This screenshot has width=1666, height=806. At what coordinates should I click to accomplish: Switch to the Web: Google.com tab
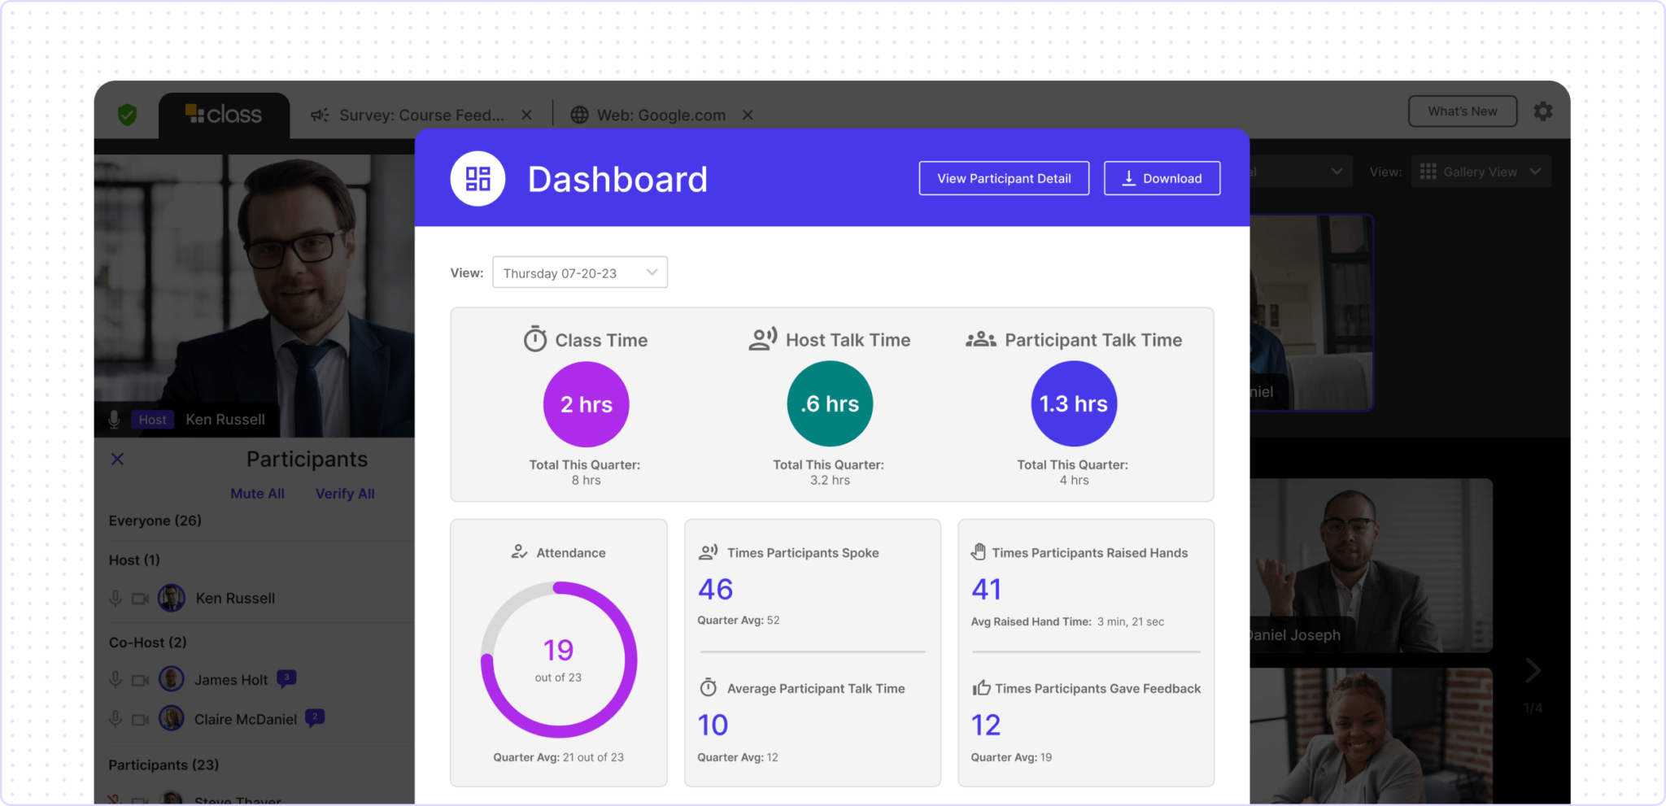[661, 115]
